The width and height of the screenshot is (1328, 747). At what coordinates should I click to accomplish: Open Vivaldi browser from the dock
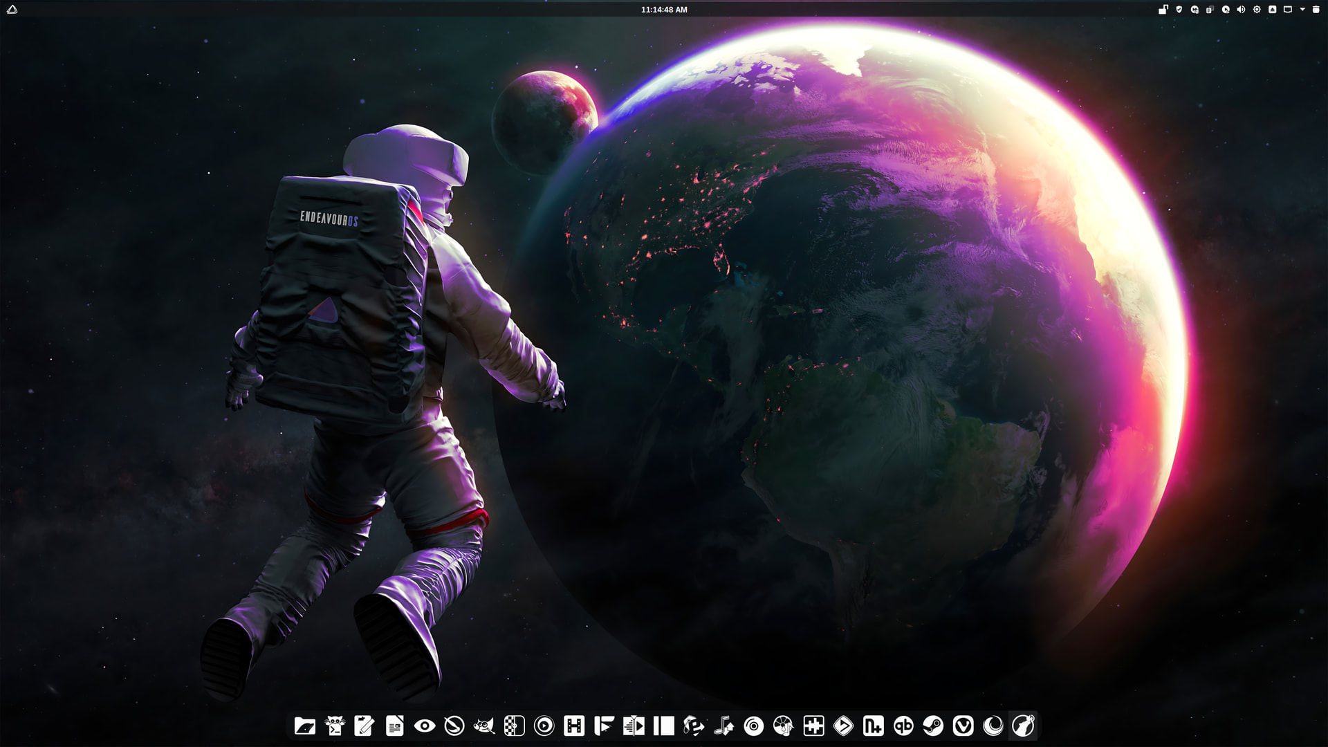click(x=963, y=726)
